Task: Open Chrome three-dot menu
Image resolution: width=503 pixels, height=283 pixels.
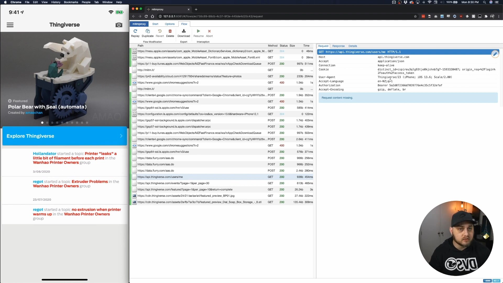Action: click(x=499, y=16)
